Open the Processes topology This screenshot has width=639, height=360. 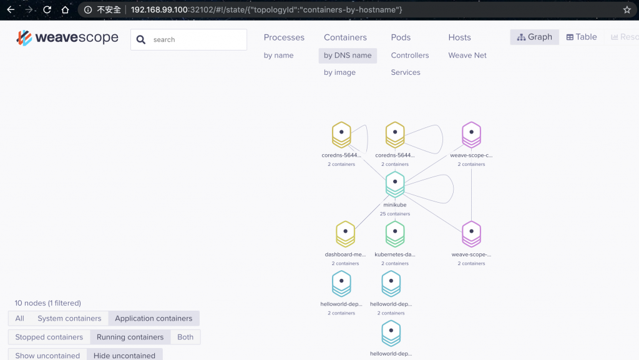point(284,37)
